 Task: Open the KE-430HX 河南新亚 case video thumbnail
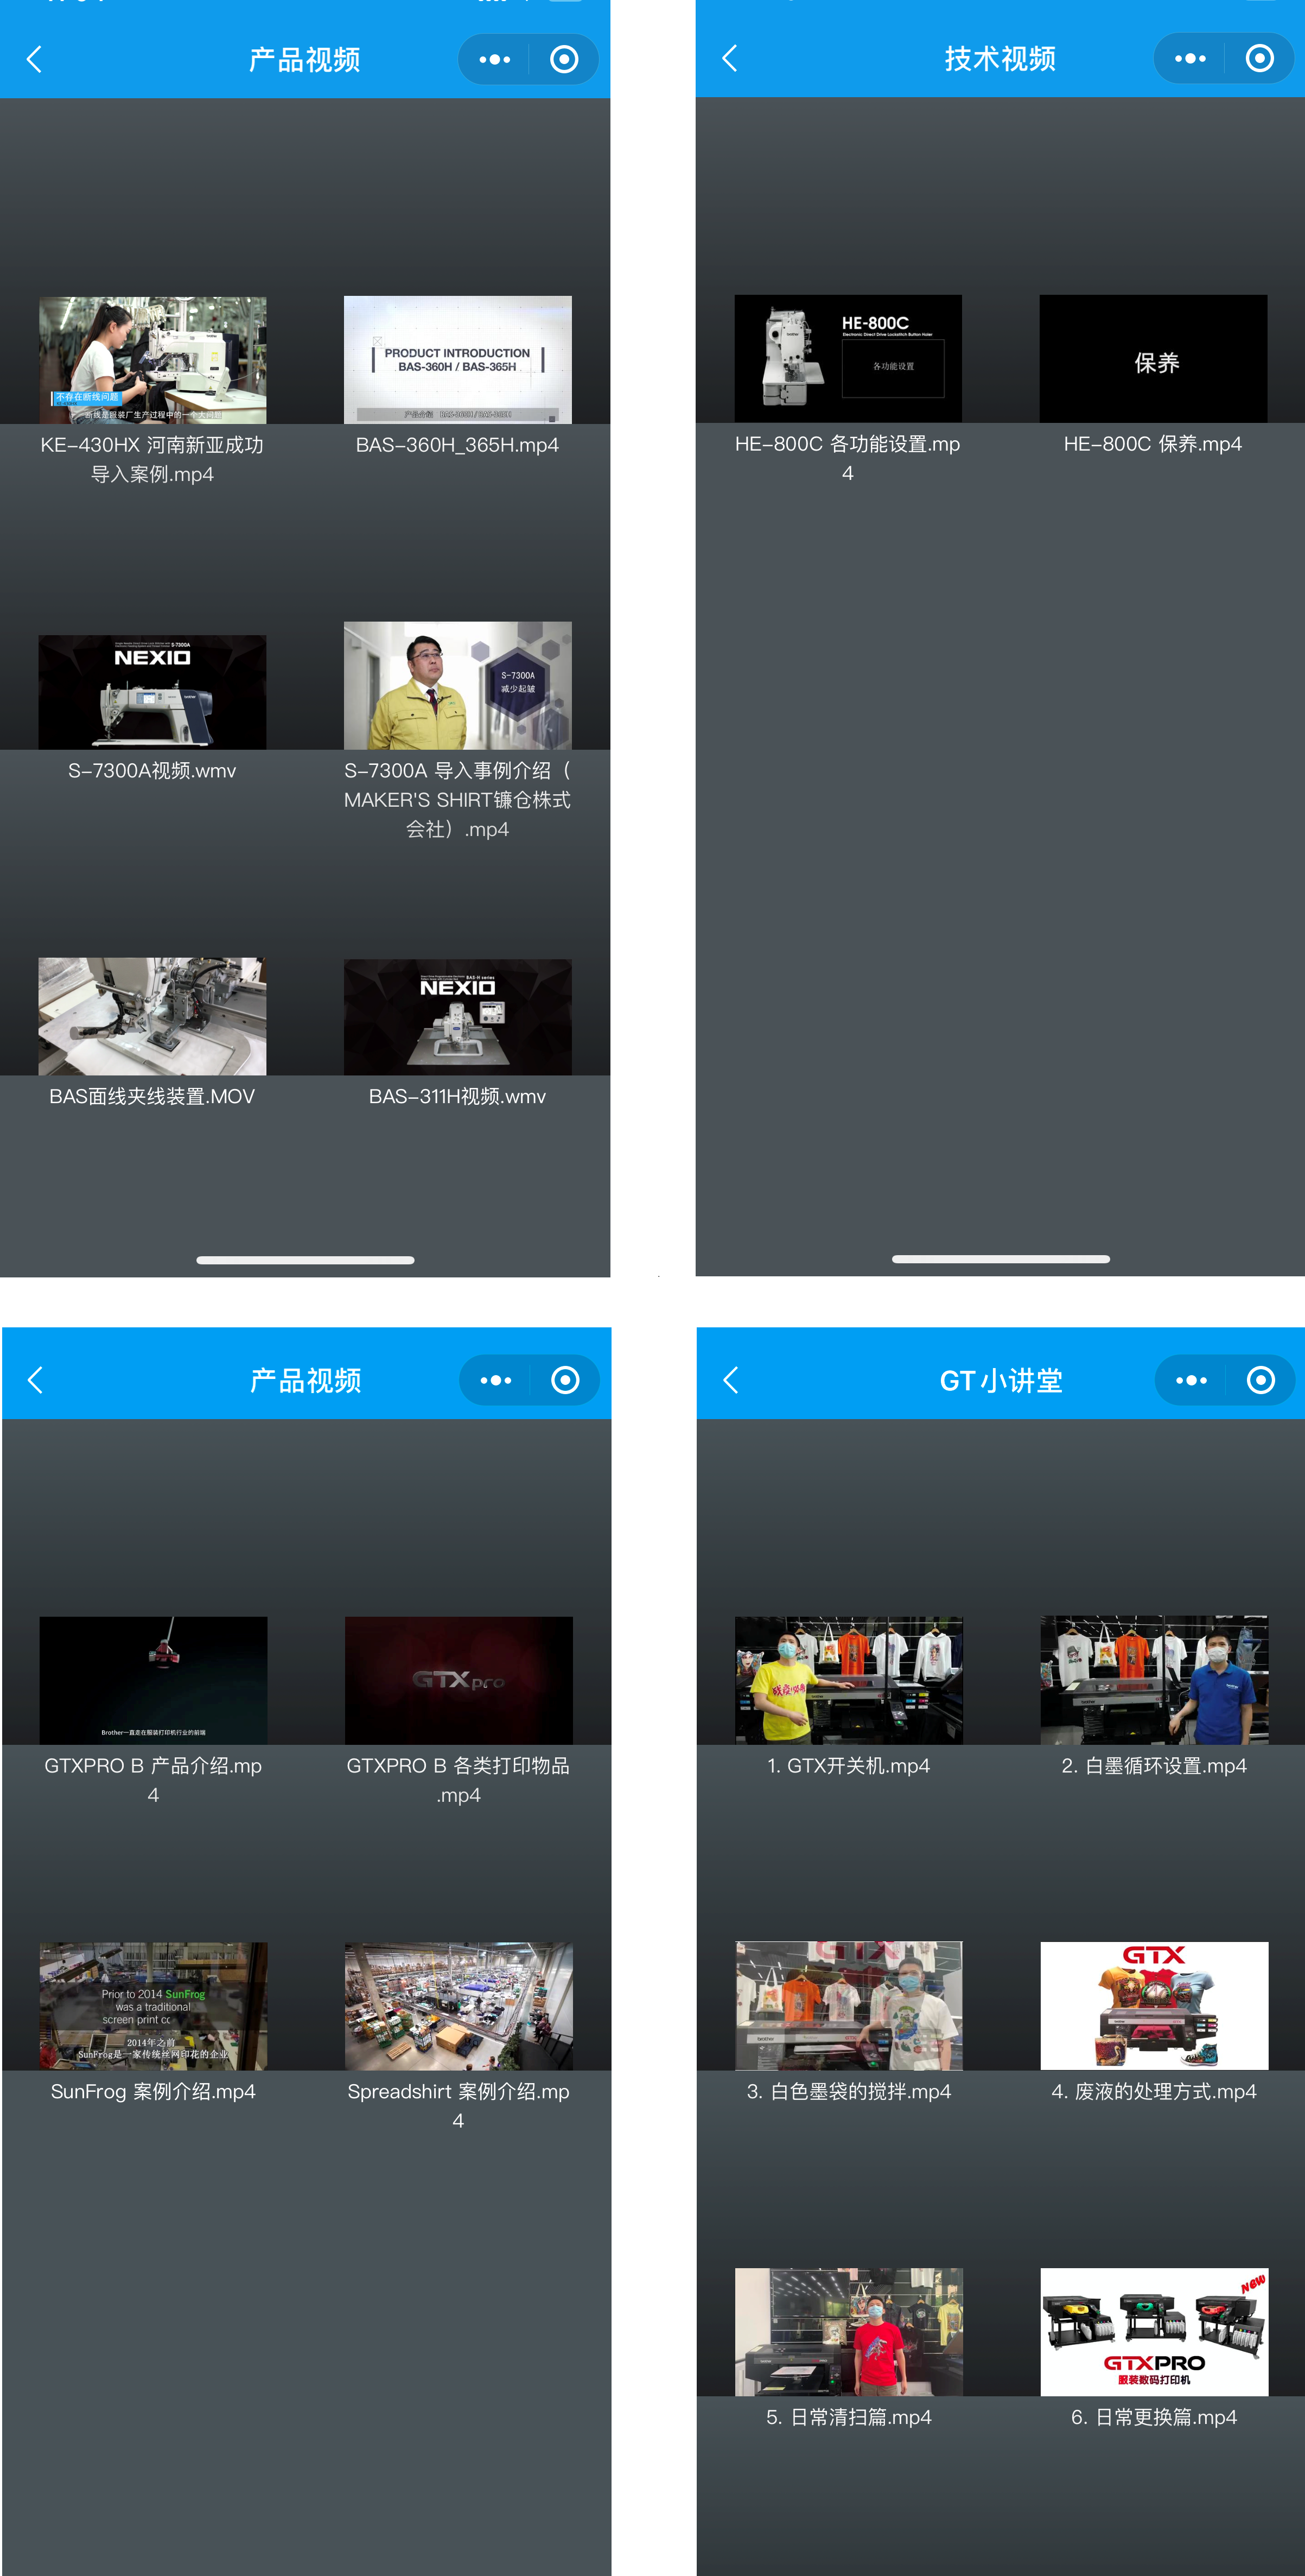point(152,360)
